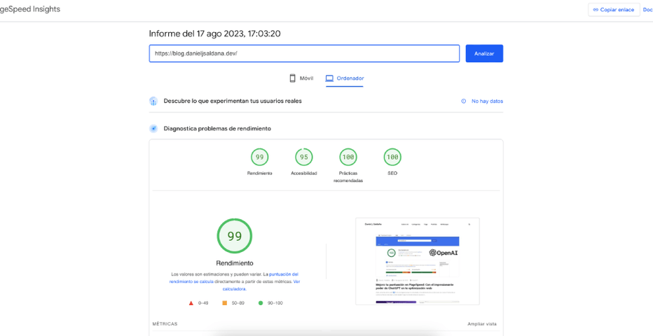The height and width of the screenshot is (336, 653).
Task: Click the red triangle 0–49 legend marker
Action: point(191,303)
